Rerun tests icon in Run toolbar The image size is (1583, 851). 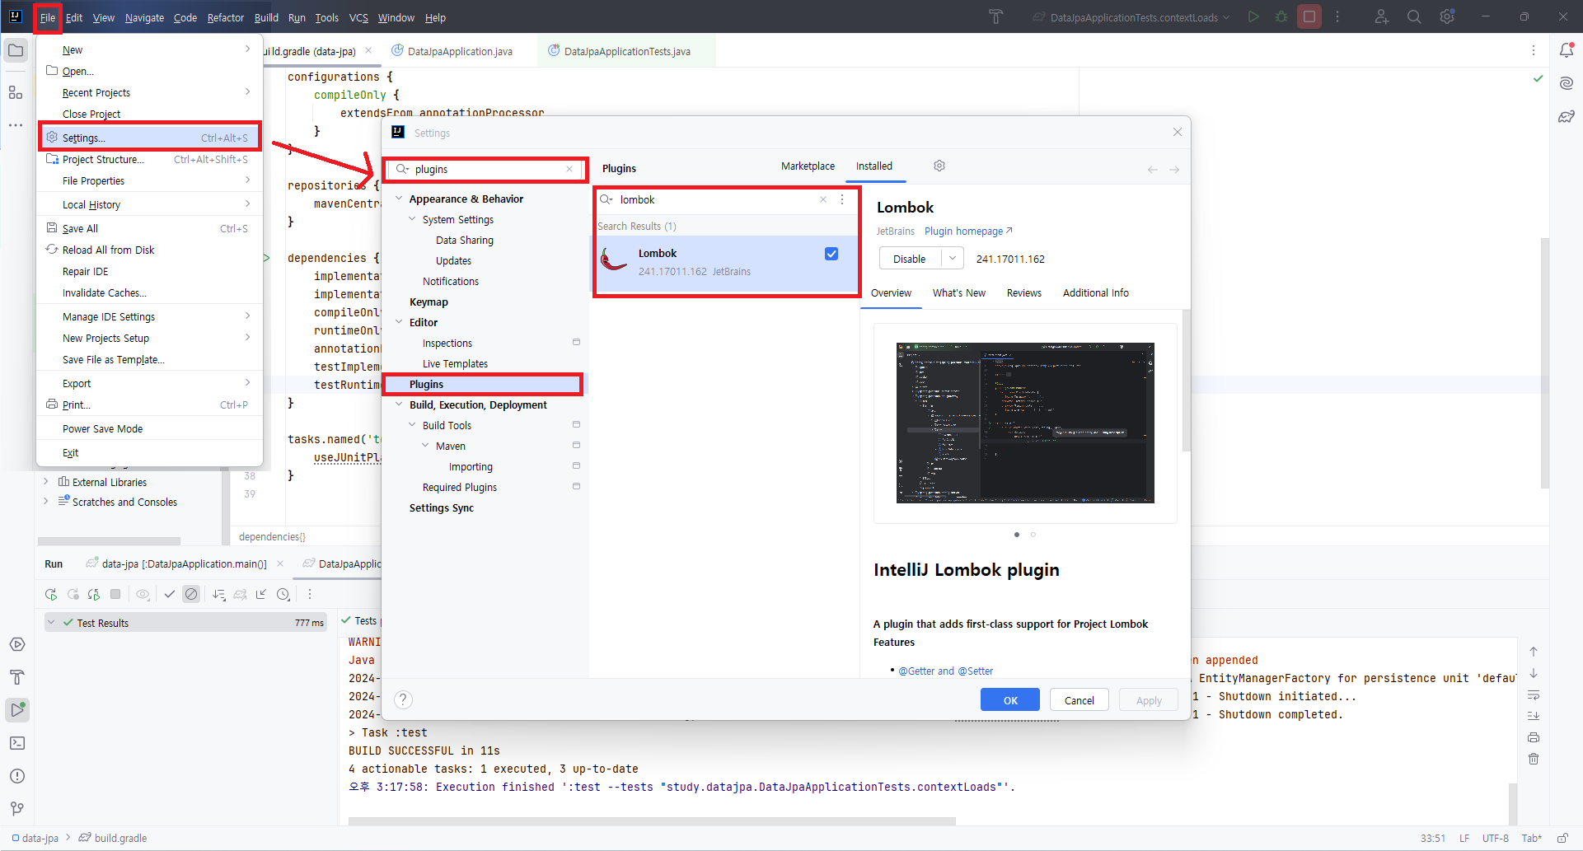[x=51, y=594]
